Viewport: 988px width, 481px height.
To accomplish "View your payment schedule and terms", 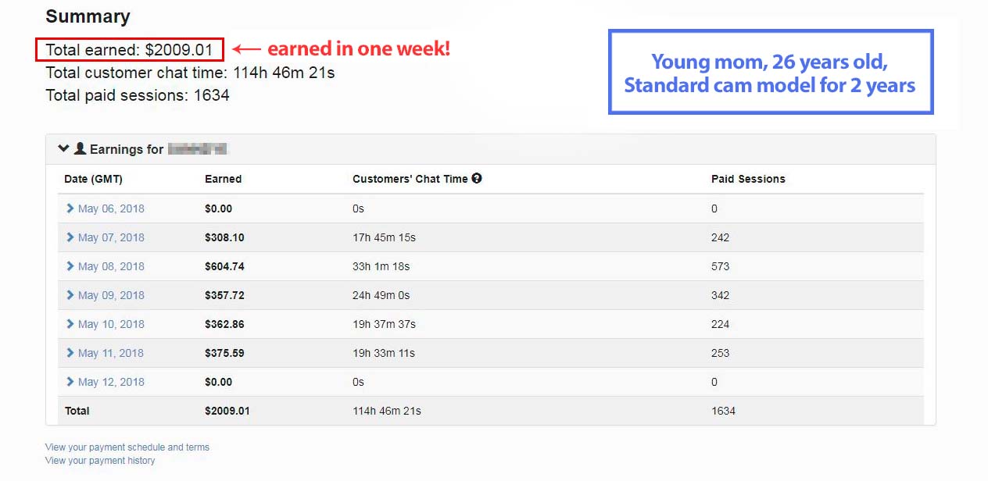I will click(x=127, y=447).
